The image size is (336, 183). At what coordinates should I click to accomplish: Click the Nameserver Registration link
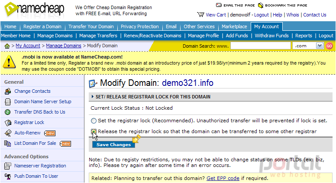(40, 166)
